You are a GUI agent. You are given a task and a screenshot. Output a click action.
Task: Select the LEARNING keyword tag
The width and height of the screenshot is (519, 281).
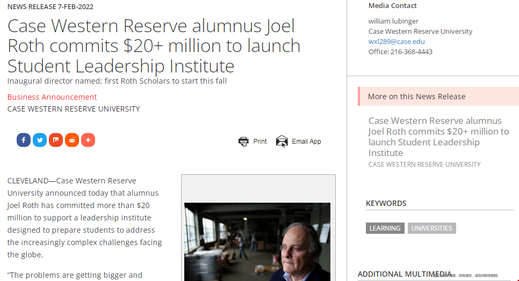(x=385, y=228)
